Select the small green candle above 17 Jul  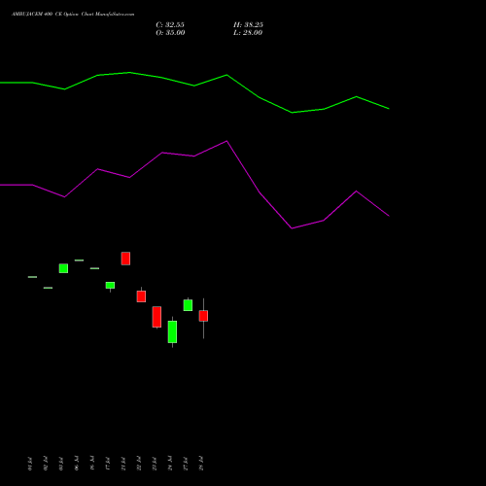click(110, 285)
